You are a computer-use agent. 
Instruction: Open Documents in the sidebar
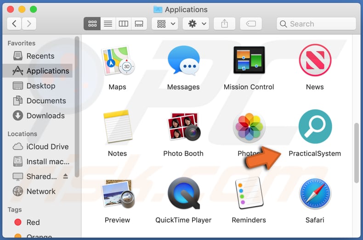[38, 101]
